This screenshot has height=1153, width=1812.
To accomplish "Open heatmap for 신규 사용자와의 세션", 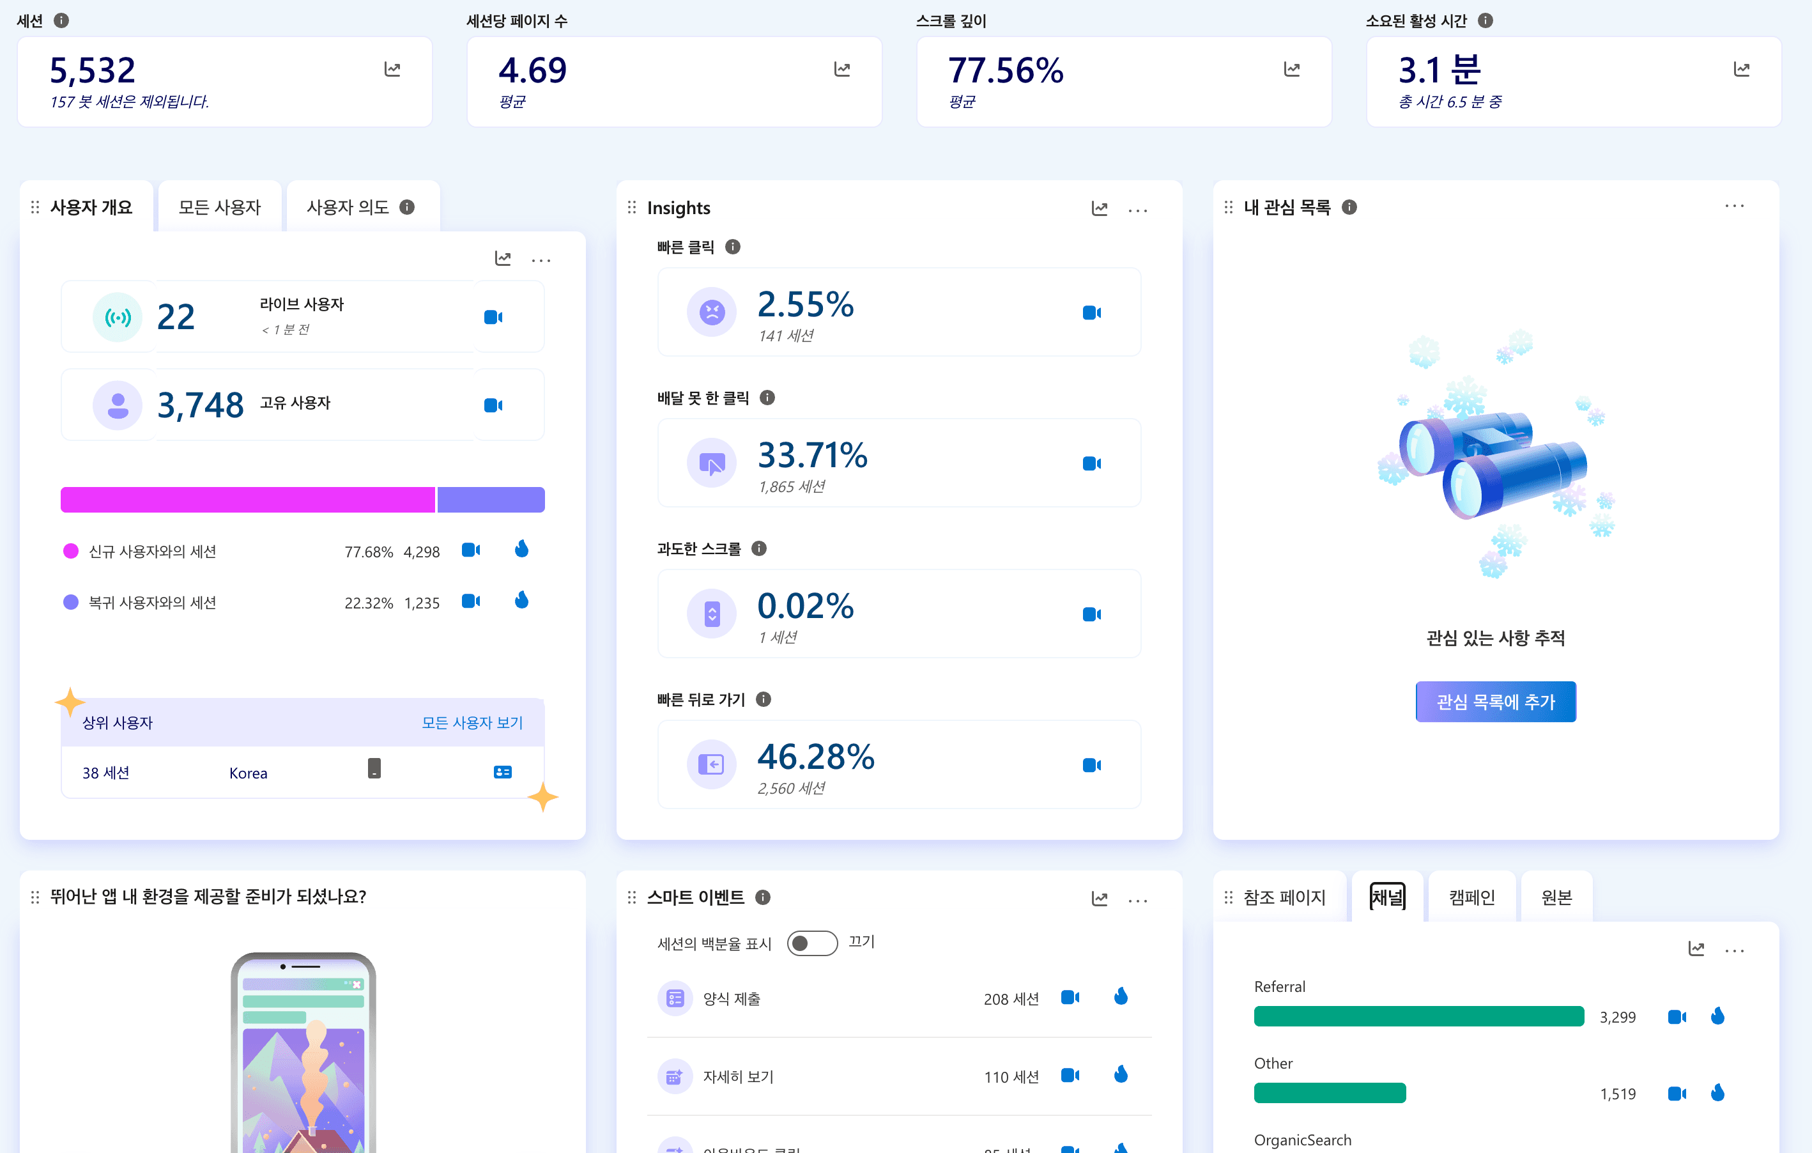I will coord(521,550).
